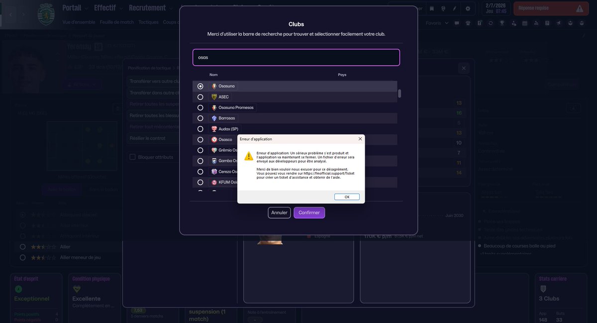Click the Sporting club crest logo
The width and height of the screenshot is (597, 323).
(x=46, y=13)
